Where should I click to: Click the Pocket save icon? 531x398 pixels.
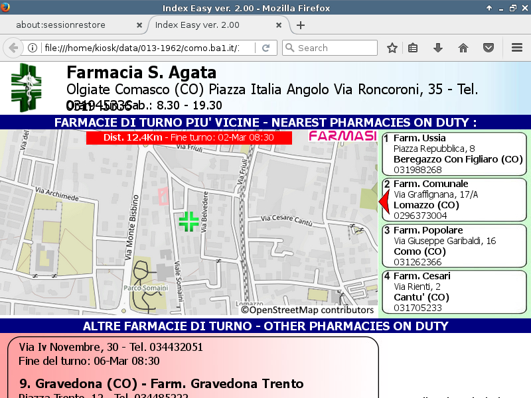489,48
